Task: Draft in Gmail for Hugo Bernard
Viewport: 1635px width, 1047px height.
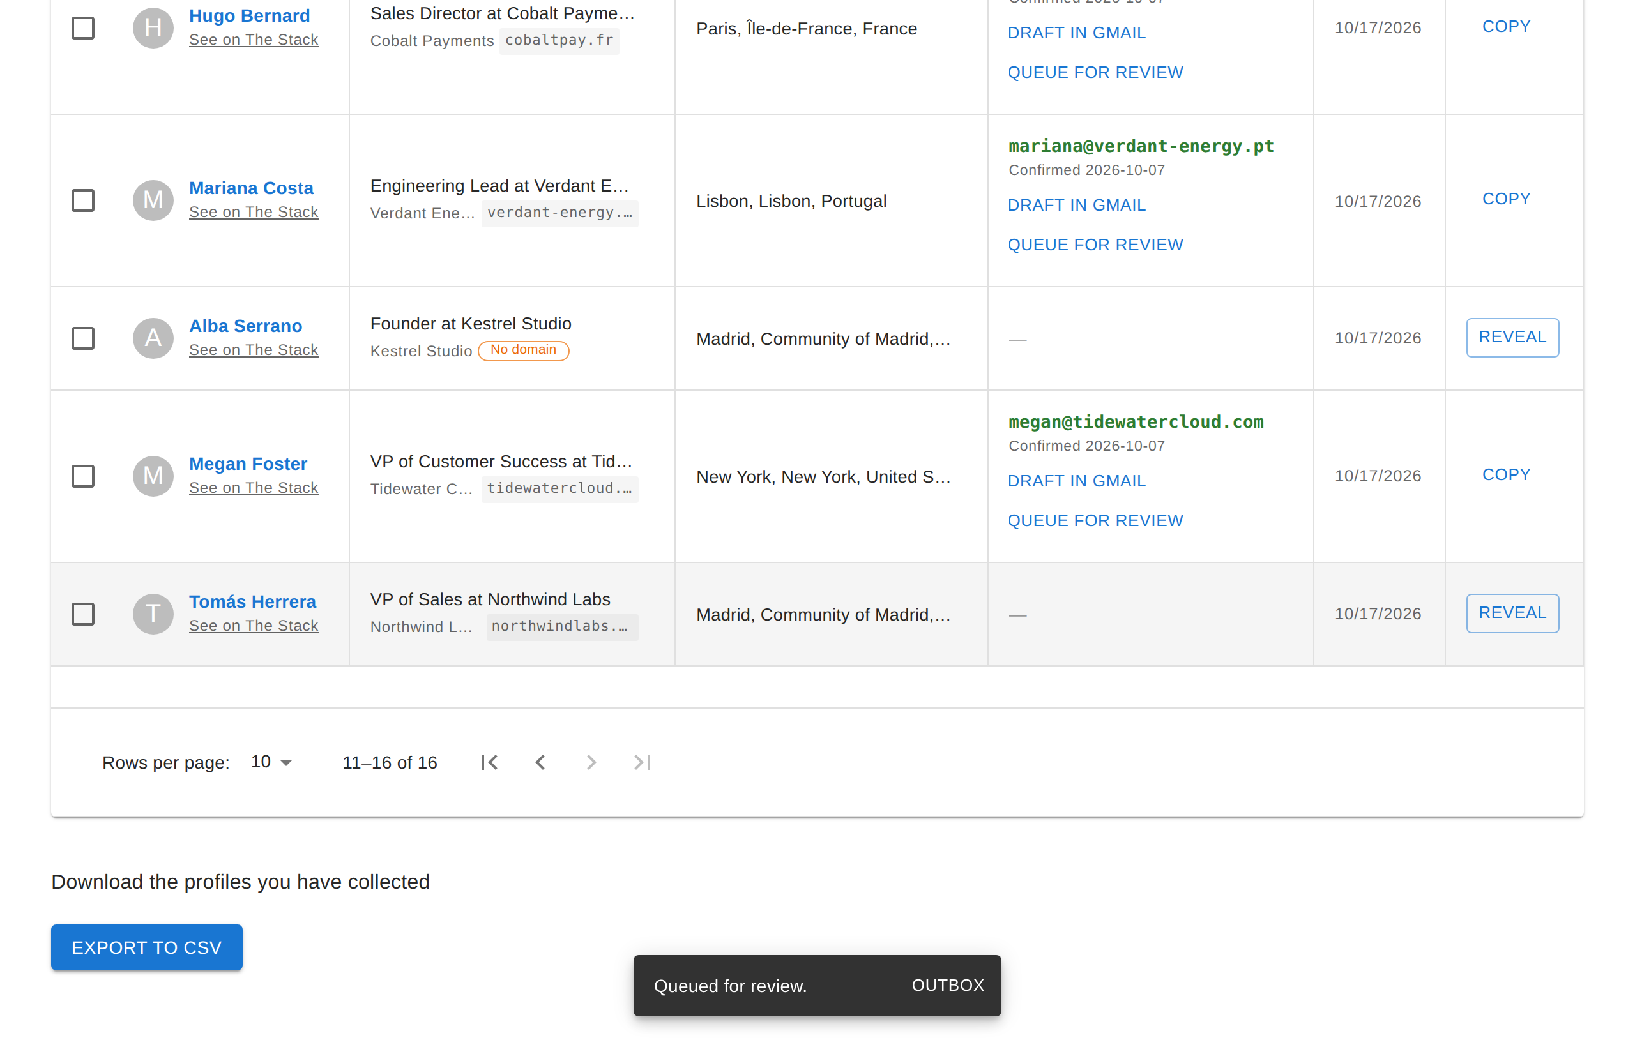Action: (1077, 33)
